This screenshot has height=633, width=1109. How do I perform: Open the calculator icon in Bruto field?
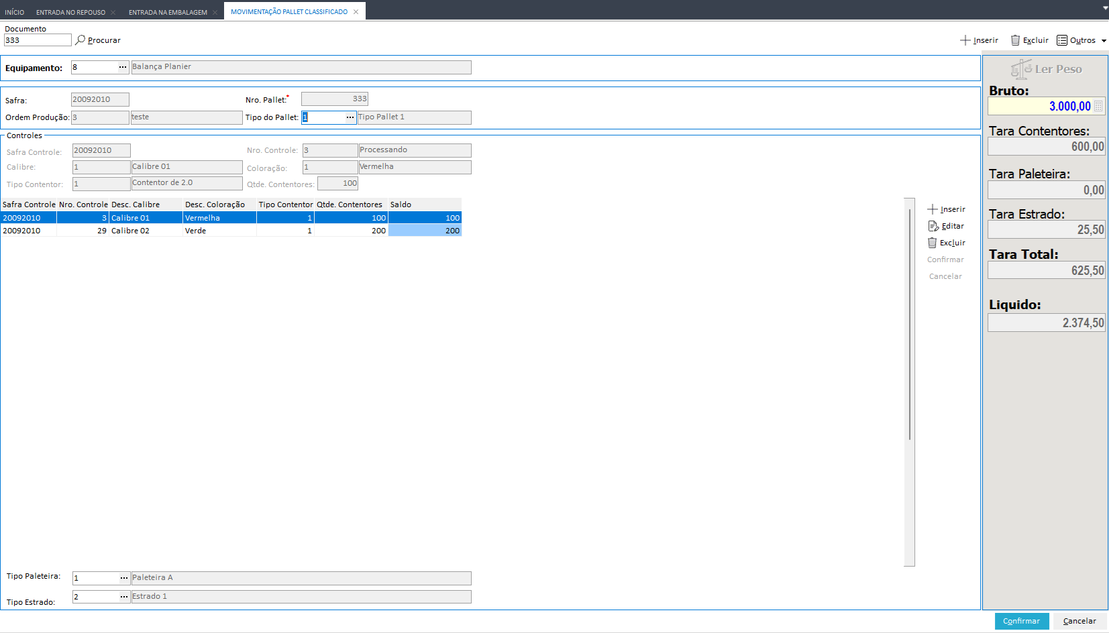(x=1098, y=106)
